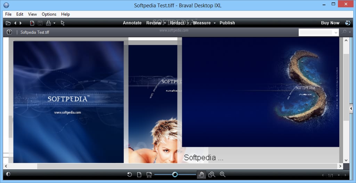356x183 pixels.
Task: Close the Brava Desktop window
Action: 346,4
